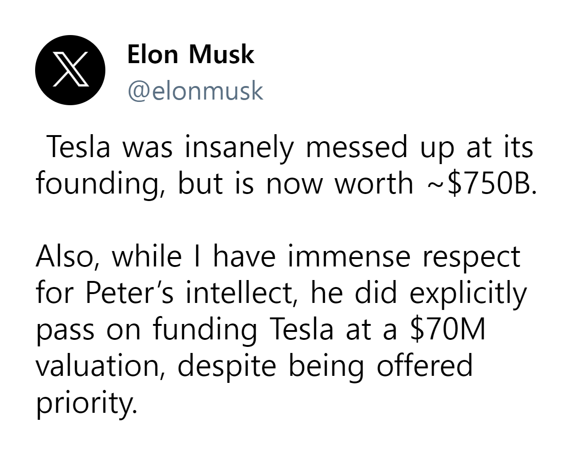Click the black X logo profile avatar

[x=70, y=70]
